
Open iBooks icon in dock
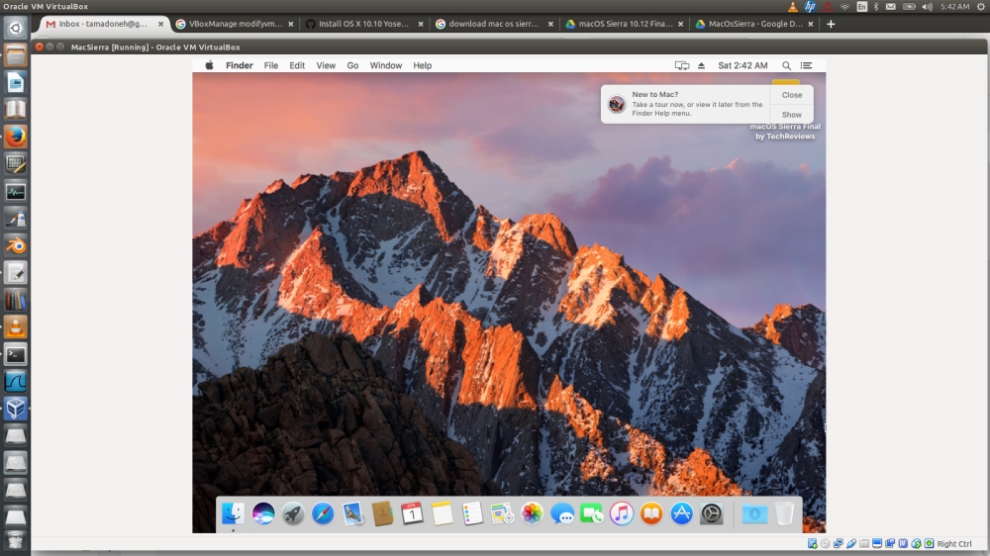coord(651,513)
